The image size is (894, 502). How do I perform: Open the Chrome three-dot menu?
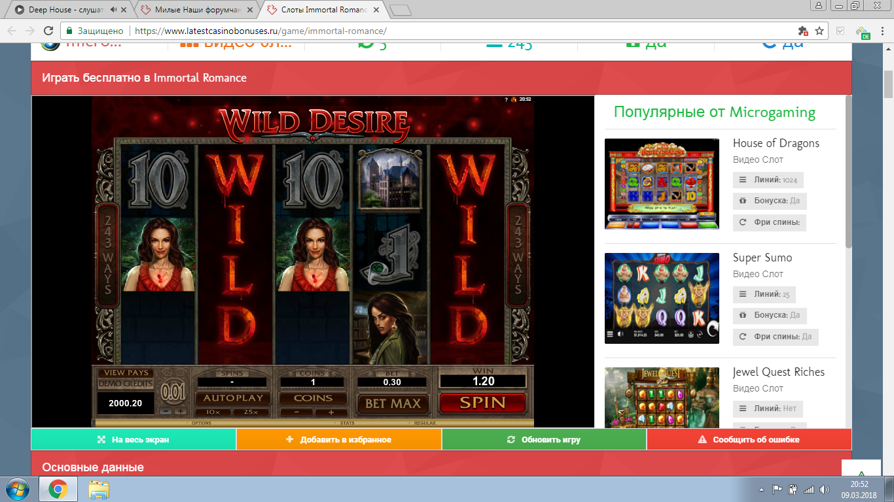pos(882,31)
